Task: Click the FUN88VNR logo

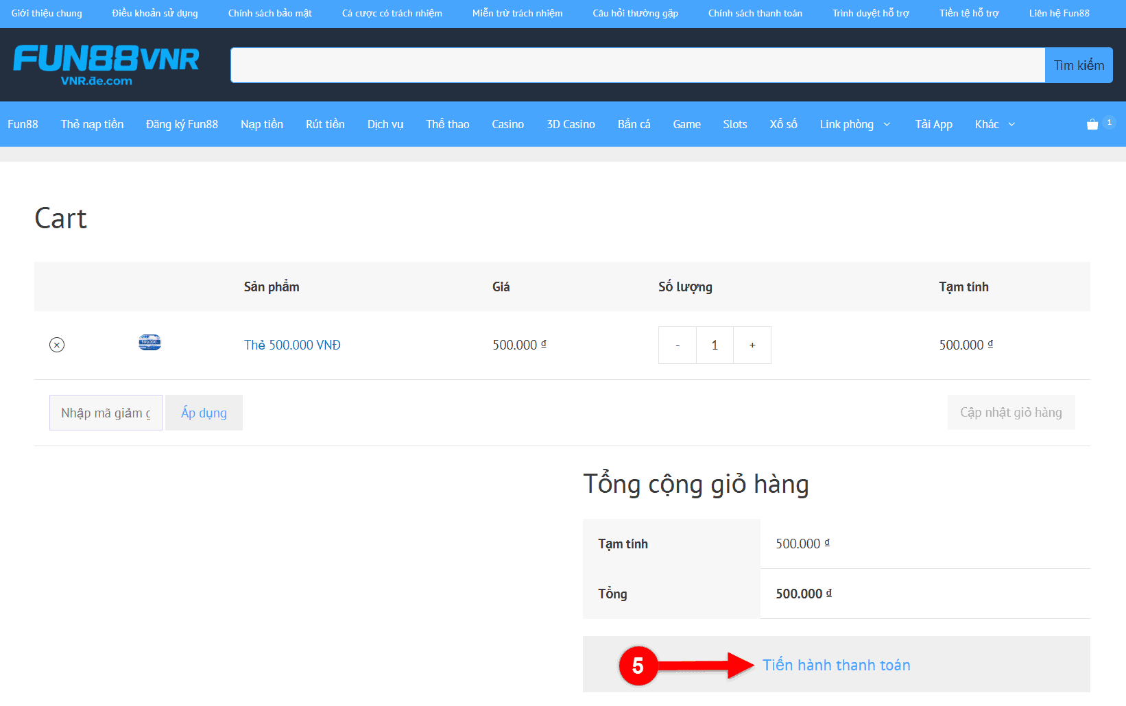Action: point(106,65)
